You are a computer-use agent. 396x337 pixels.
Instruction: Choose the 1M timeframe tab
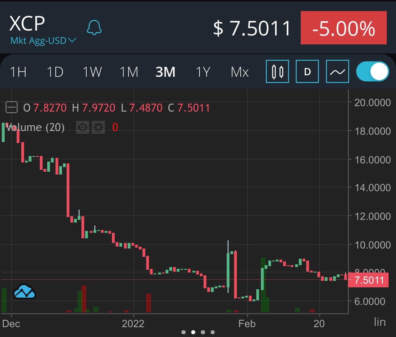click(129, 72)
